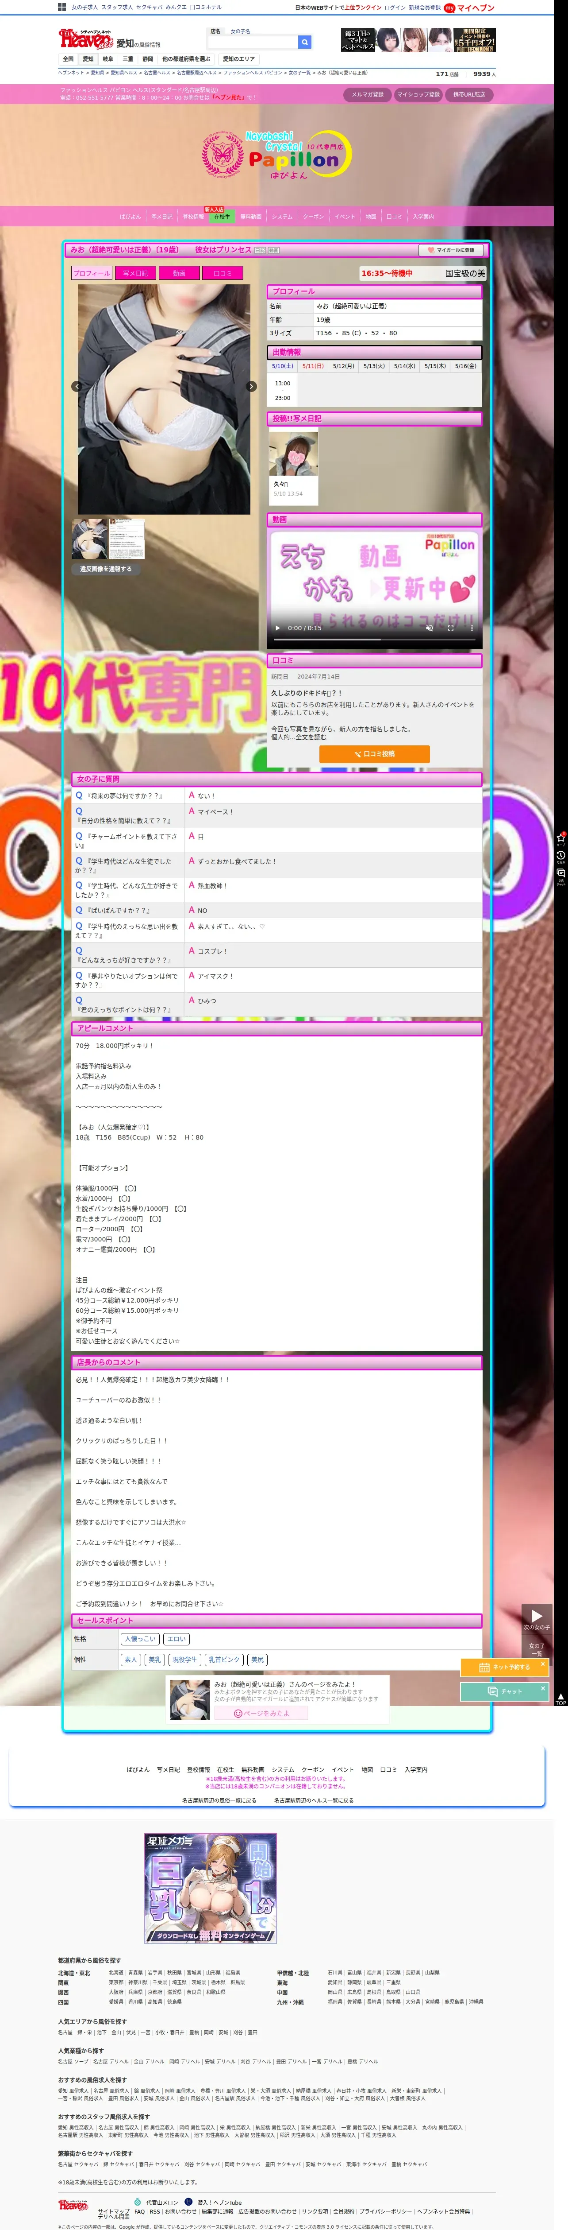Open the video in fullscreen
Image resolution: width=568 pixels, height=2230 pixels.
pos(450,628)
